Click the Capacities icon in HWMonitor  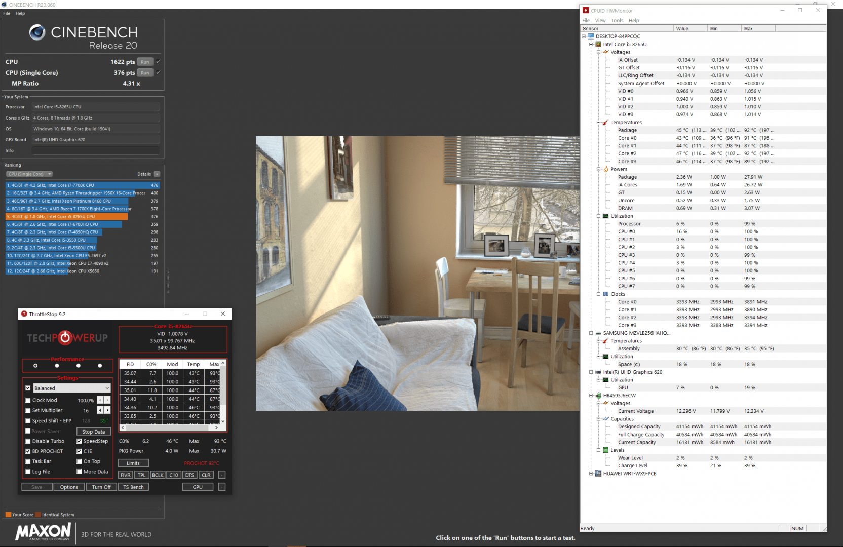605,419
